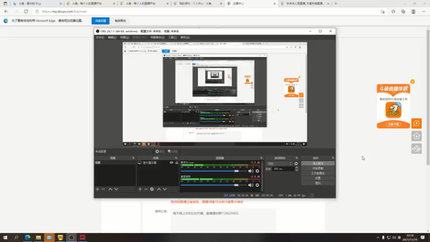430x242 pixels.
Task: Open Edge settings ellipsis menu
Action: click(x=424, y=11)
